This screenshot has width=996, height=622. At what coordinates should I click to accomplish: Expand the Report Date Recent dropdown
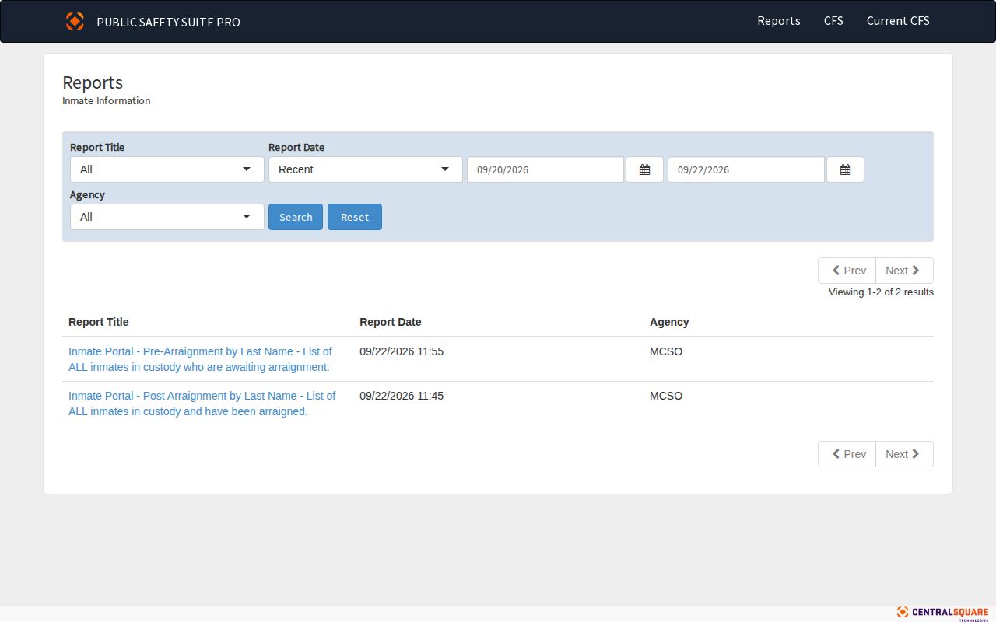[x=366, y=169]
